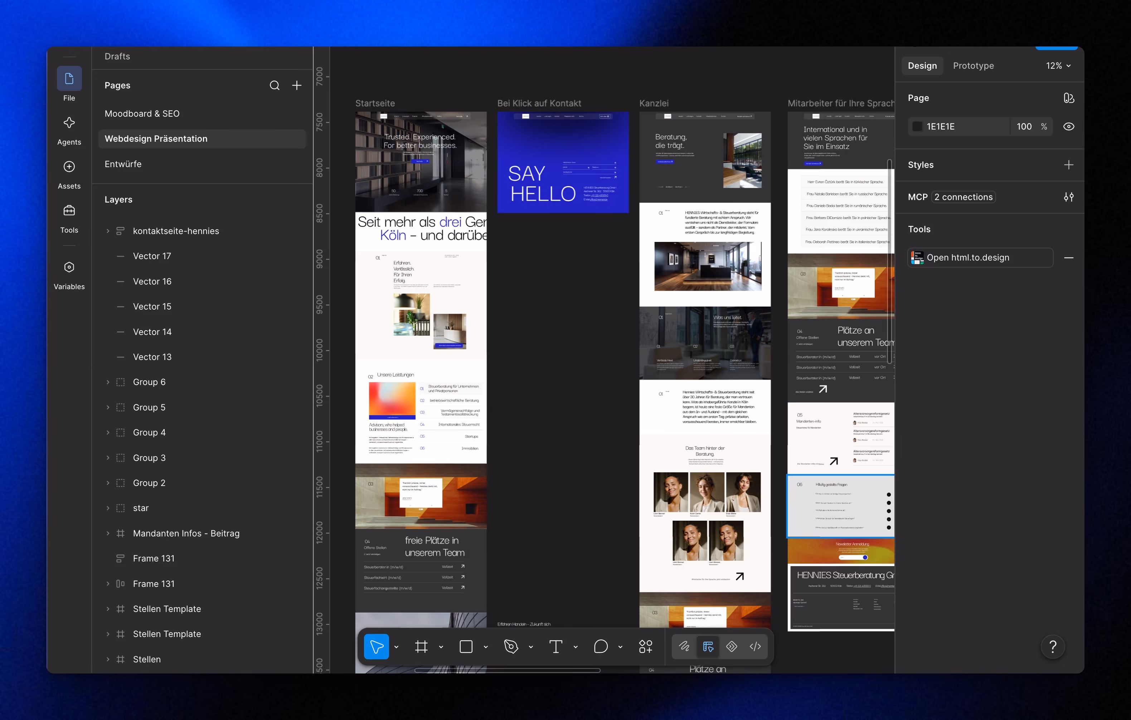Viewport: 1131px width, 720px height.
Task: Open shape tool options dropdown arrow
Action: 486,647
